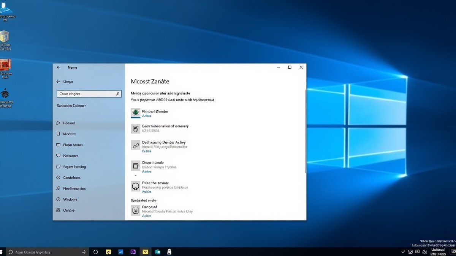
Task: Click the Active link under "Fiaiee the amiaty"
Action: 147,192
